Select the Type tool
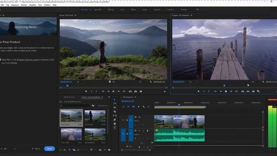This screenshot has width=277, height=156. tap(115, 128)
